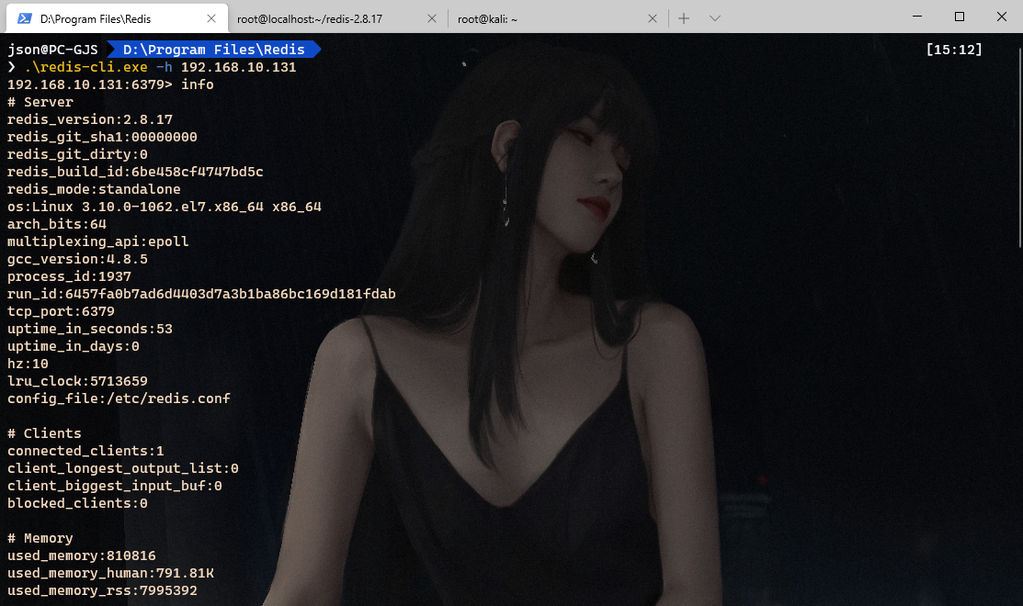Click the # Server section header

(40, 102)
